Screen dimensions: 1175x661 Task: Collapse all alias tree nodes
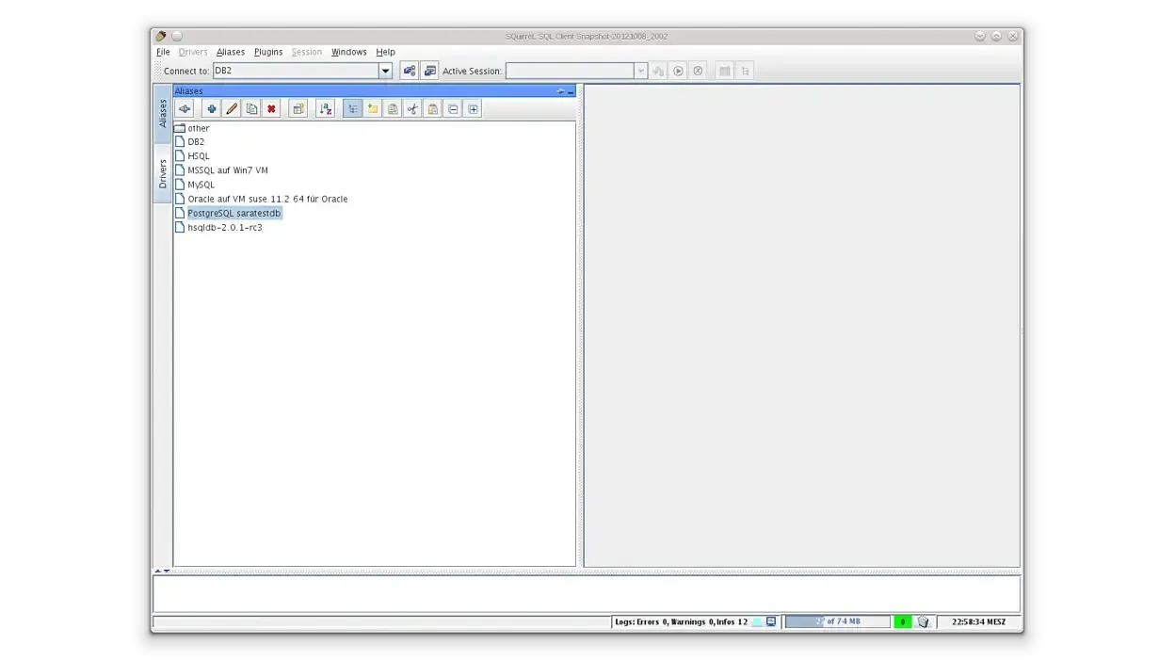tap(453, 108)
